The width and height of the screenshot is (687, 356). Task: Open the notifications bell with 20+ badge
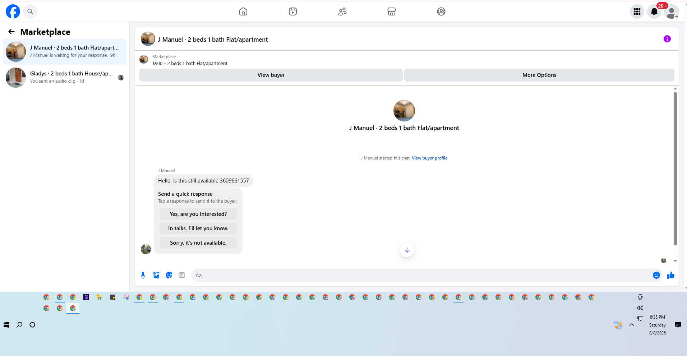pos(654,11)
